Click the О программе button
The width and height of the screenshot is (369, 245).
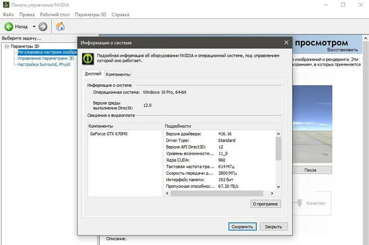265,204
